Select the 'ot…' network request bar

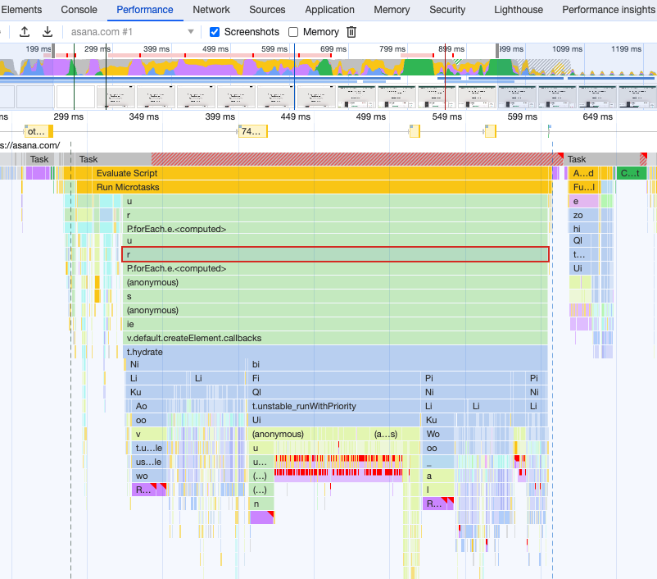point(38,131)
